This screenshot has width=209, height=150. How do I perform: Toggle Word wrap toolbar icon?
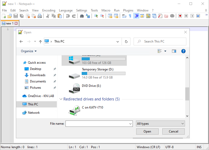click(x=124, y=16)
